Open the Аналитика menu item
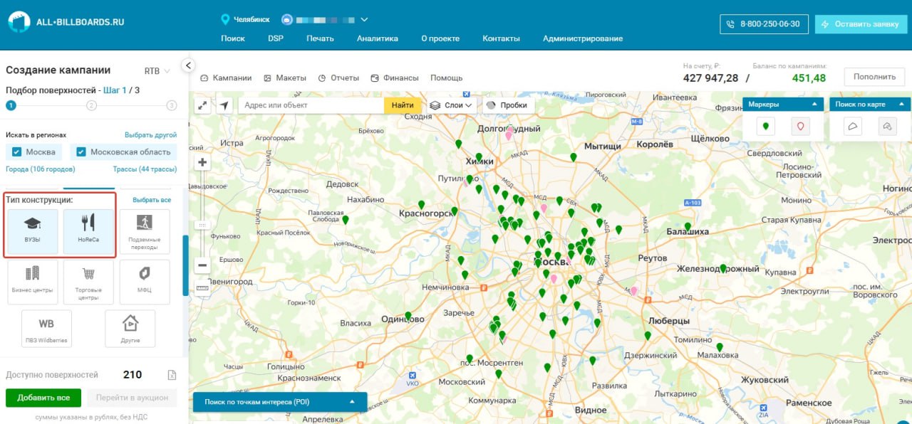This screenshot has height=424, width=912. tap(378, 38)
